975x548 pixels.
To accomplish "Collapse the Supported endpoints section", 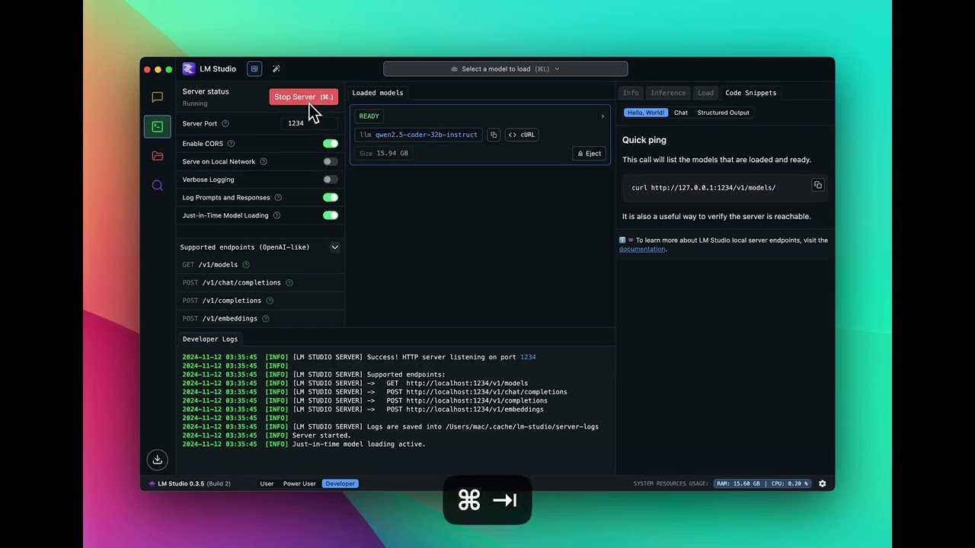I will point(334,247).
